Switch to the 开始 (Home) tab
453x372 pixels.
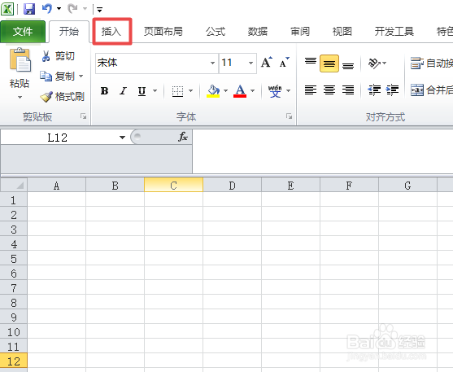69,31
